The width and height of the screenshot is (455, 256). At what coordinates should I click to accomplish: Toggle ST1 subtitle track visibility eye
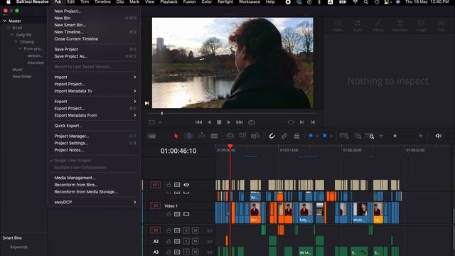coord(186,185)
